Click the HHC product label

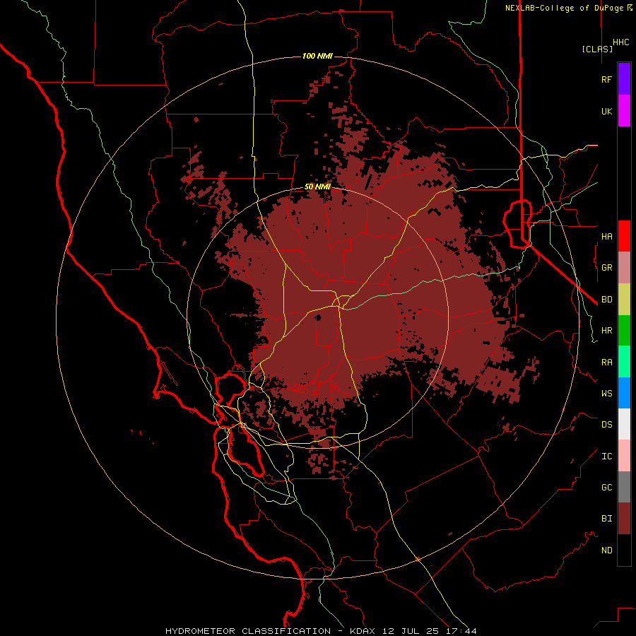click(621, 42)
